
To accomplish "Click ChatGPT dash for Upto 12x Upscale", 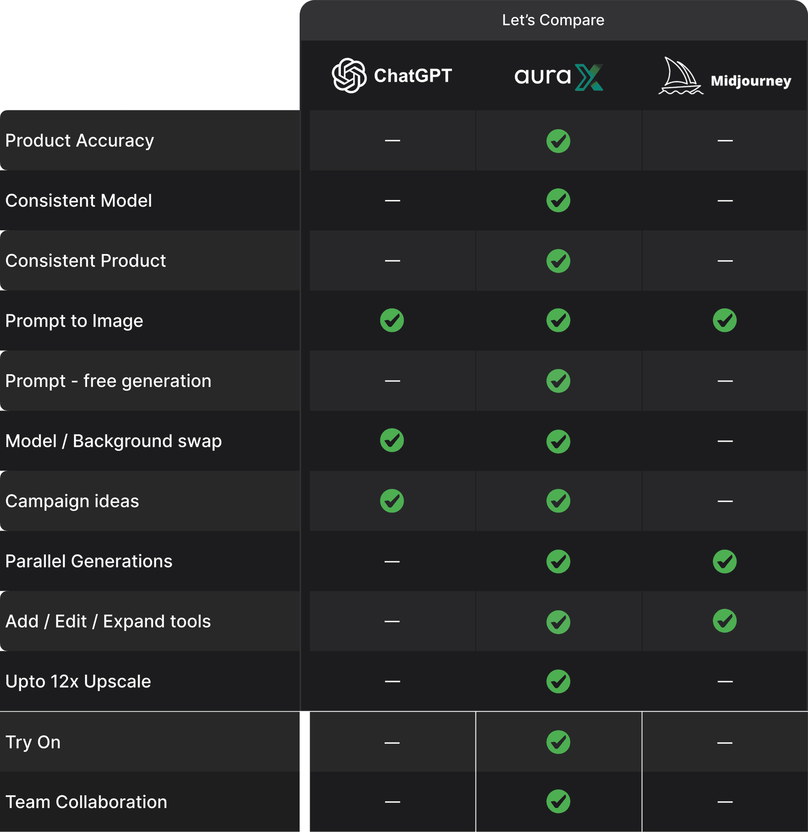I will [392, 682].
